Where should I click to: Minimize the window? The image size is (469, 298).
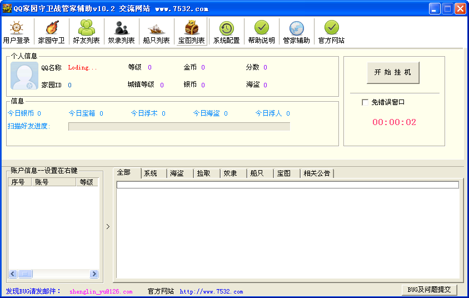pos(435,9)
